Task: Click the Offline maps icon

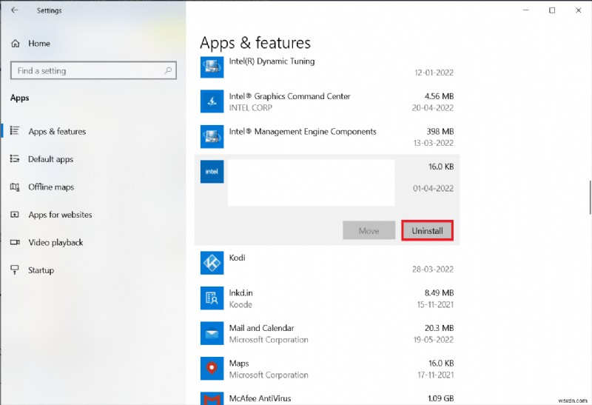Action: coord(15,187)
